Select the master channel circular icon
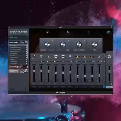 pos(109,57)
